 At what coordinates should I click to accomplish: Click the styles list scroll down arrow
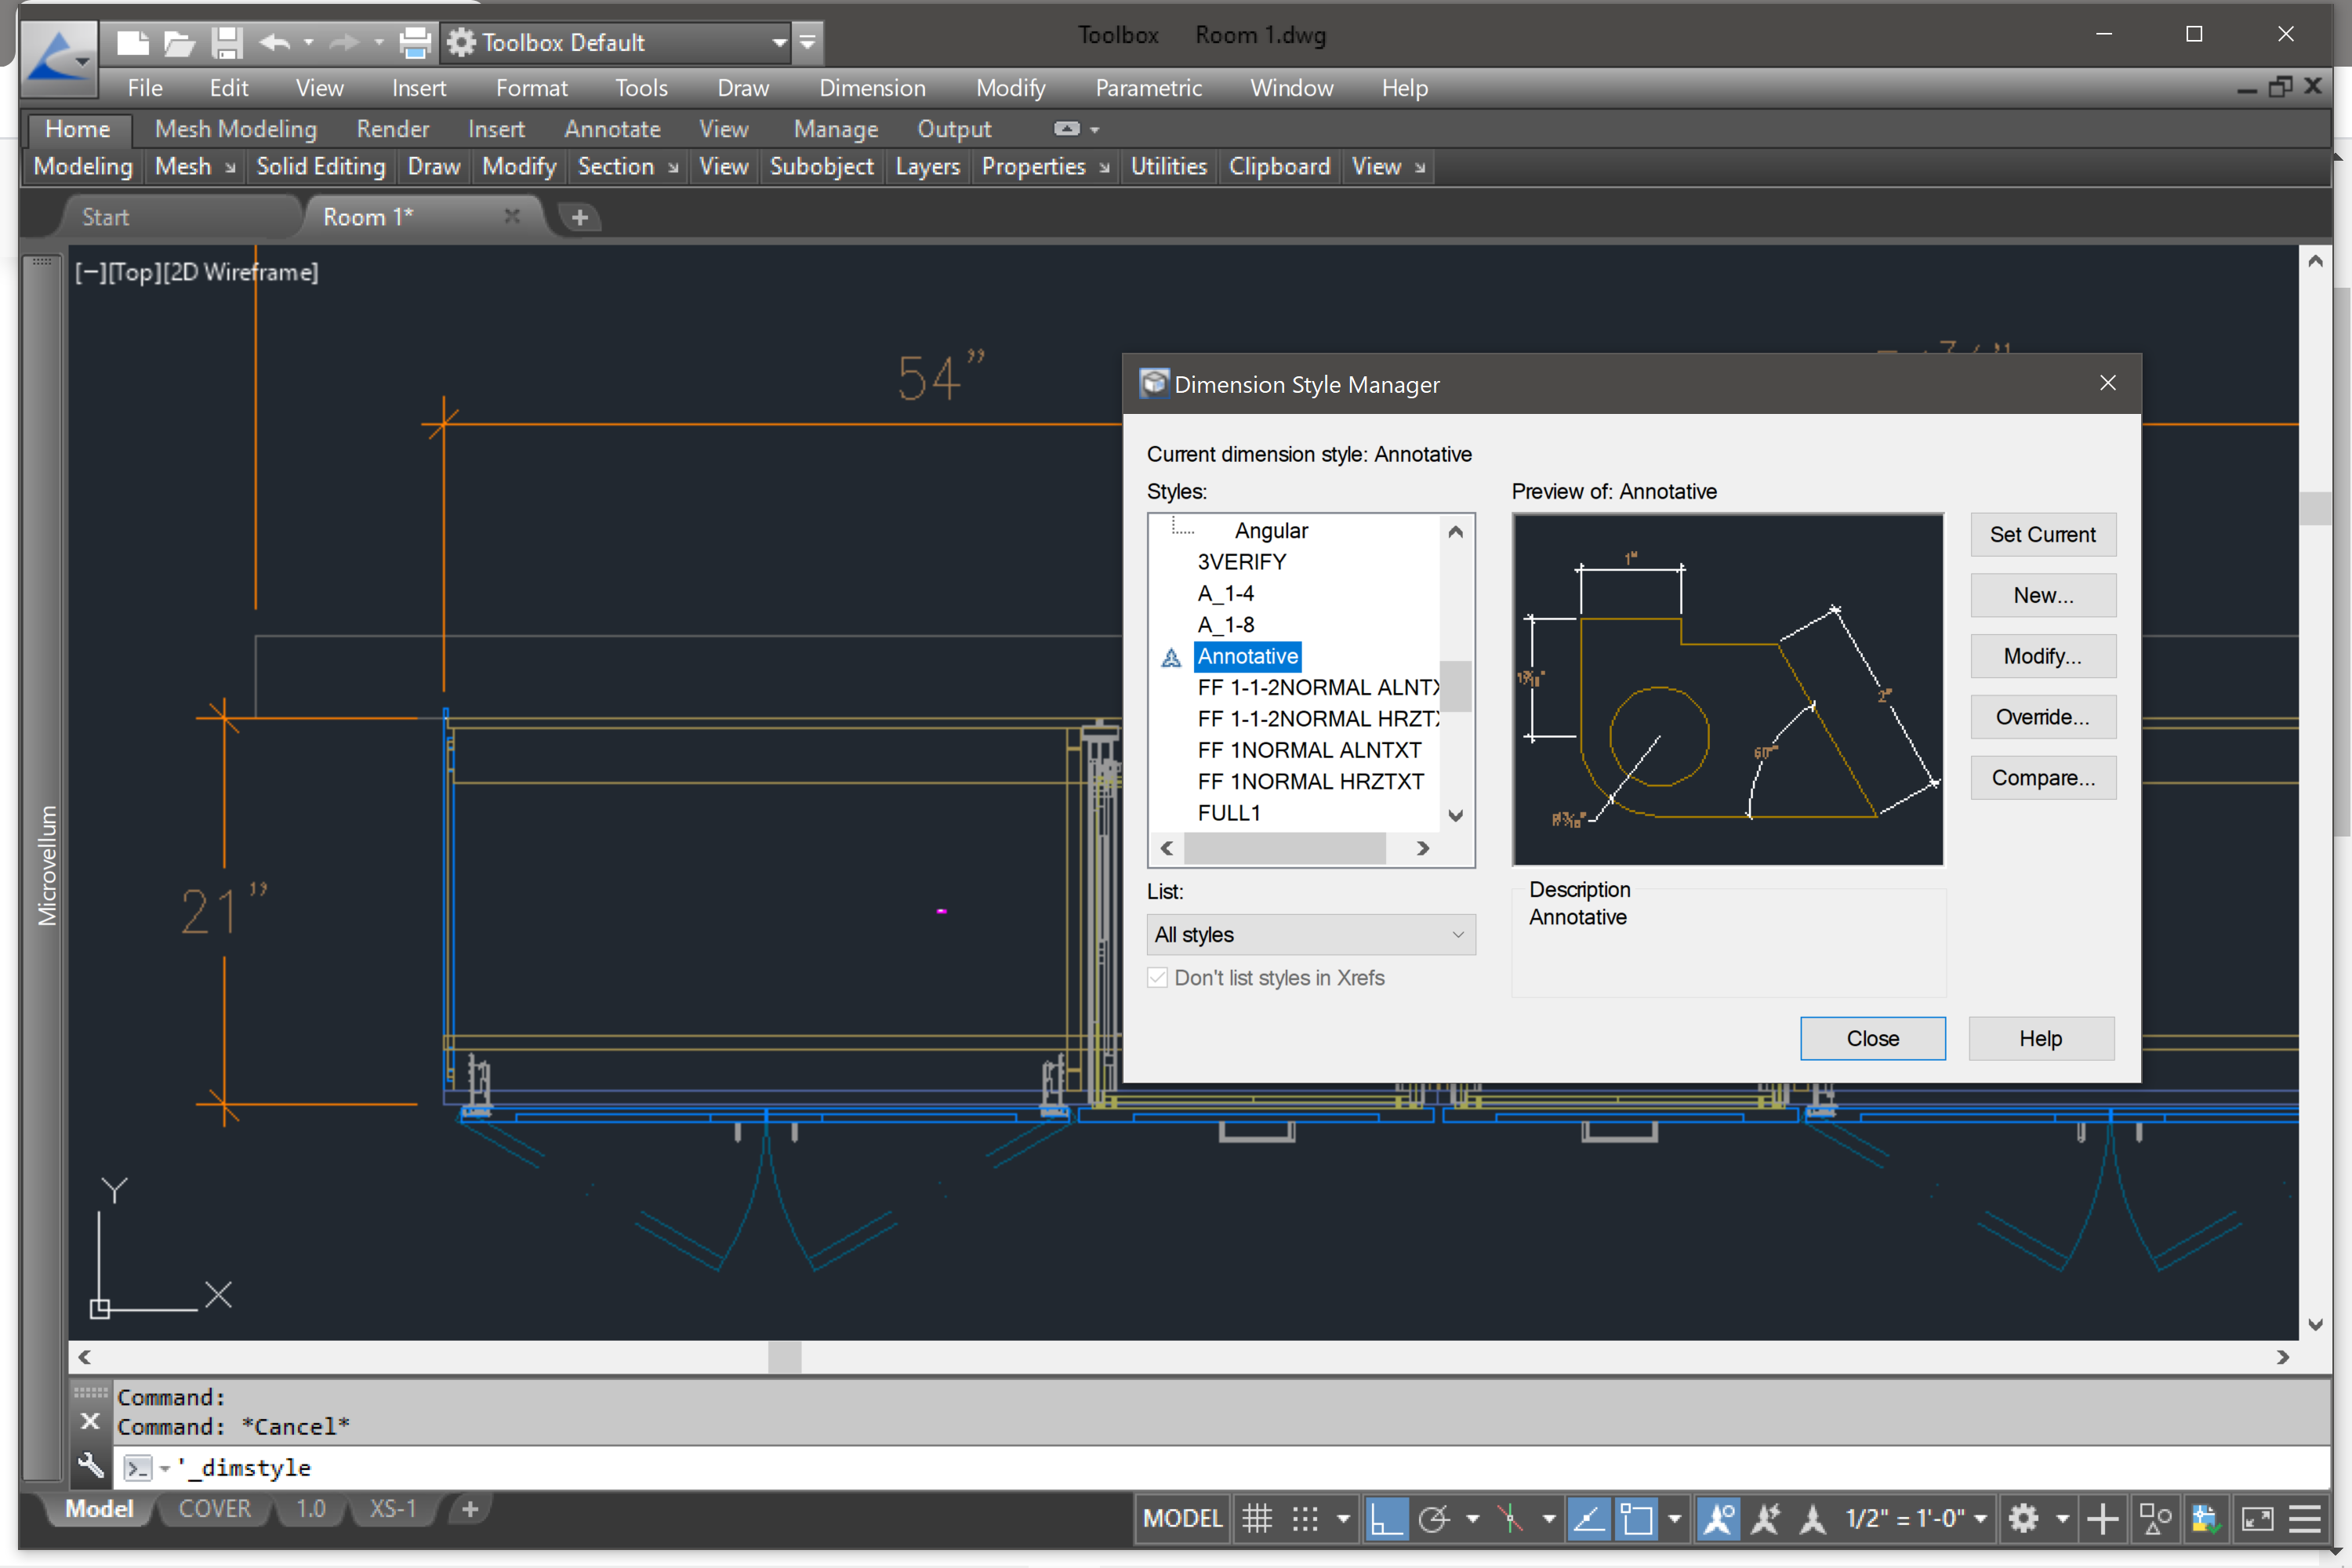(x=1455, y=815)
